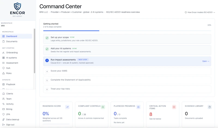The height and width of the screenshot is (128, 218).
Task: Click the Dashboard grid icon in sidebar
Action: pos(4,36)
